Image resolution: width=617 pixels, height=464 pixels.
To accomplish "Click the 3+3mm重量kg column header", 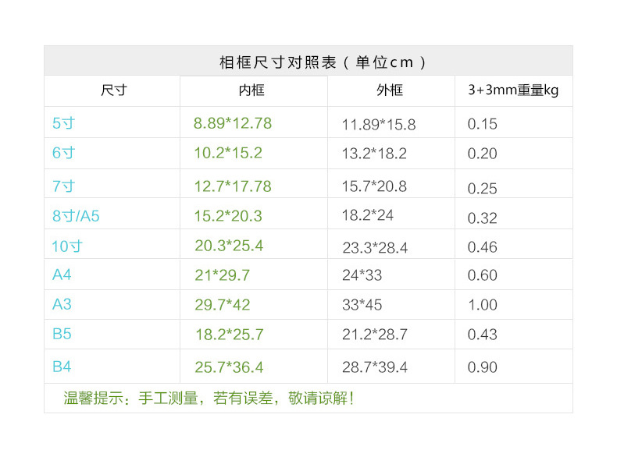I will tap(513, 90).
